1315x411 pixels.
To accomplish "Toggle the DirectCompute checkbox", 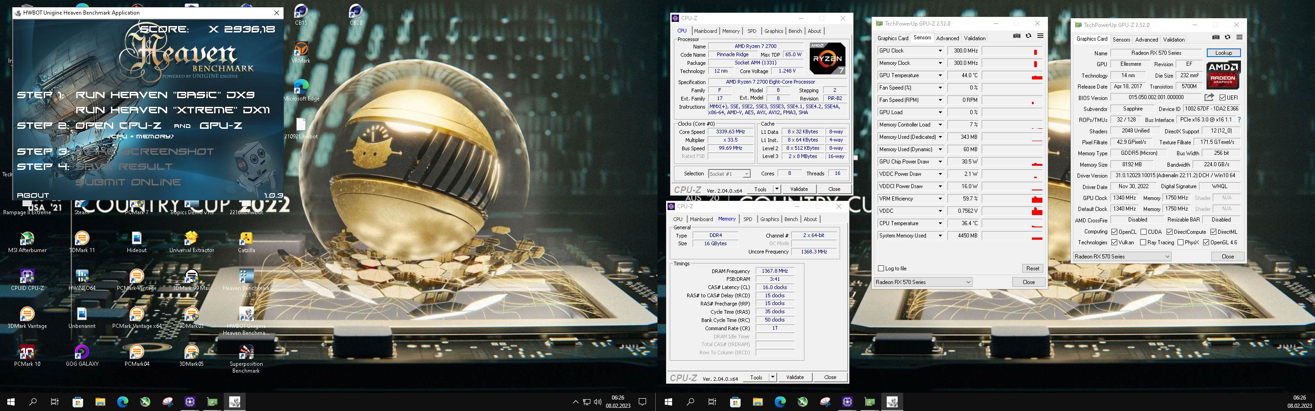I will 1169,232.
